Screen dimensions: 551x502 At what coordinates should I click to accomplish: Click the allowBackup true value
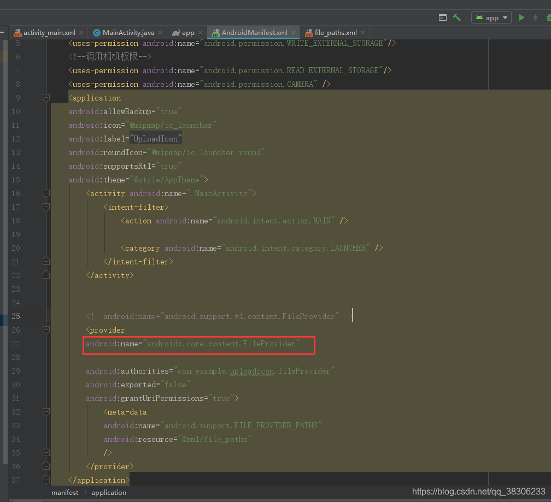point(169,111)
